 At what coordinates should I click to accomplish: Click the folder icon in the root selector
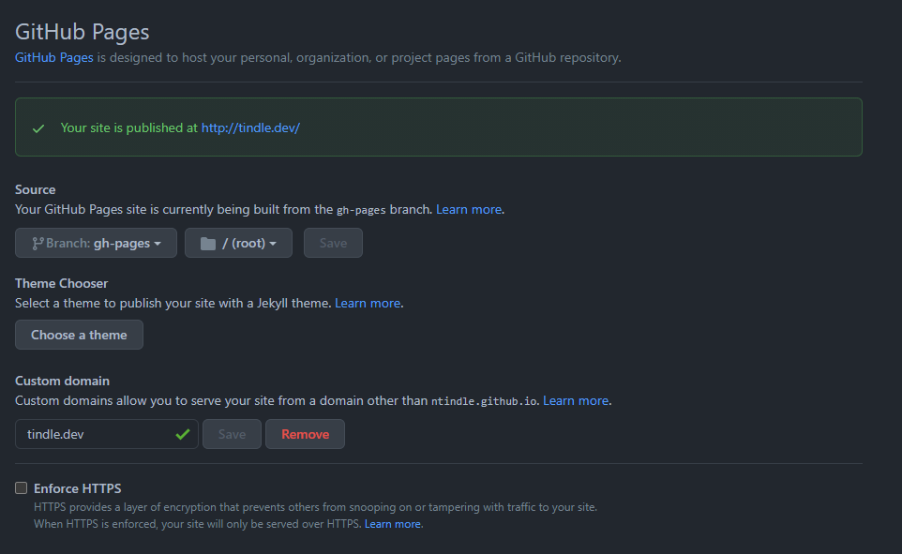click(207, 244)
